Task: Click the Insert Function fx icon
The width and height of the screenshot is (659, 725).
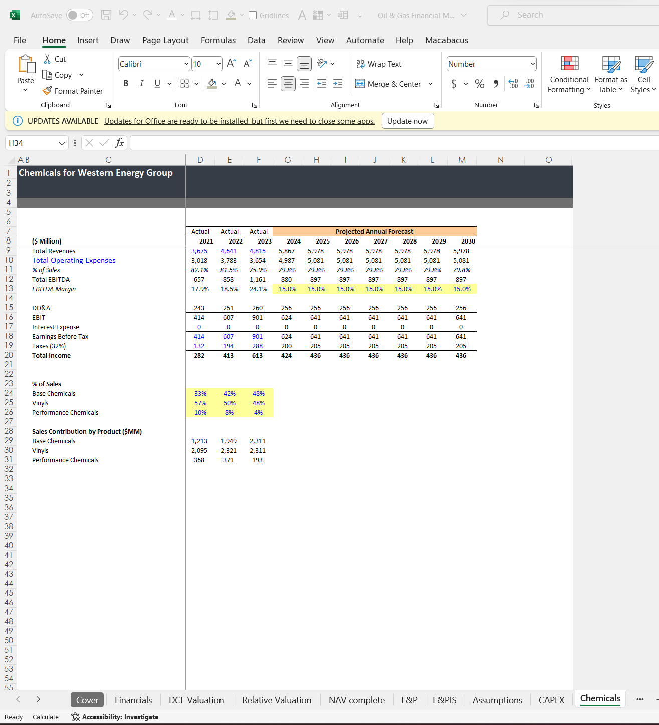Action: pos(119,143)
